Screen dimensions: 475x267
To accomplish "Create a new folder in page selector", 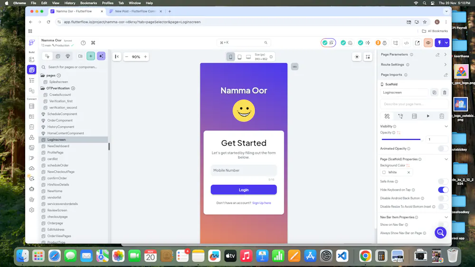I will point(80,56).
